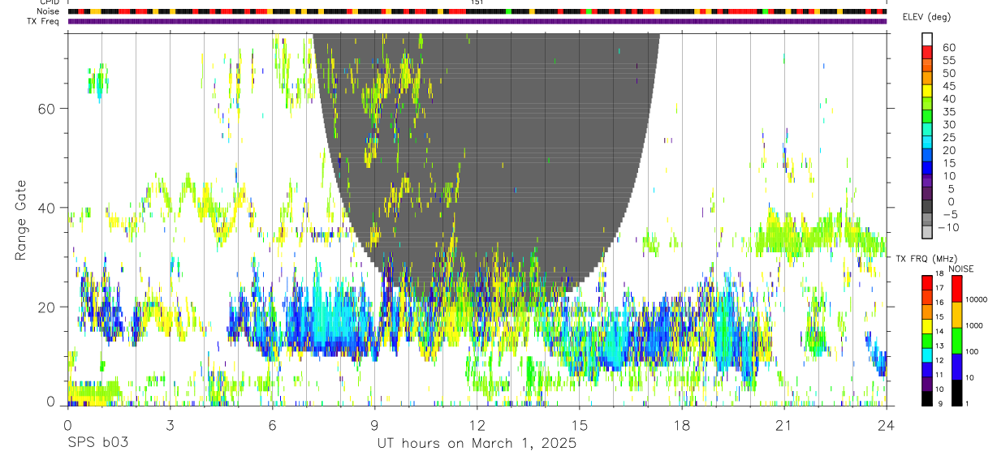The height and width of the screenshot is (460, 997).
Task: Click the x-axis tick label 15
Action: pos(579,425)
